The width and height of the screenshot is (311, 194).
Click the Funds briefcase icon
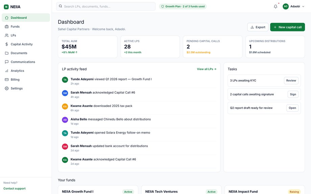click(7, 27)
